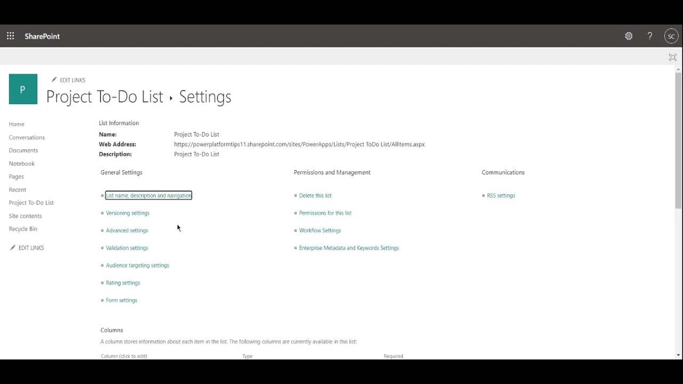Viewport: 683px width, 384px height.
Task: Open Home in the left navigation
Action: point(17,124)
